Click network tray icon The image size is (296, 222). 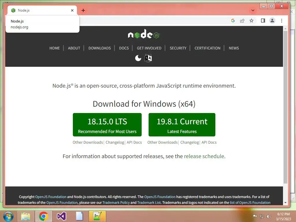[x=262, y=216]
